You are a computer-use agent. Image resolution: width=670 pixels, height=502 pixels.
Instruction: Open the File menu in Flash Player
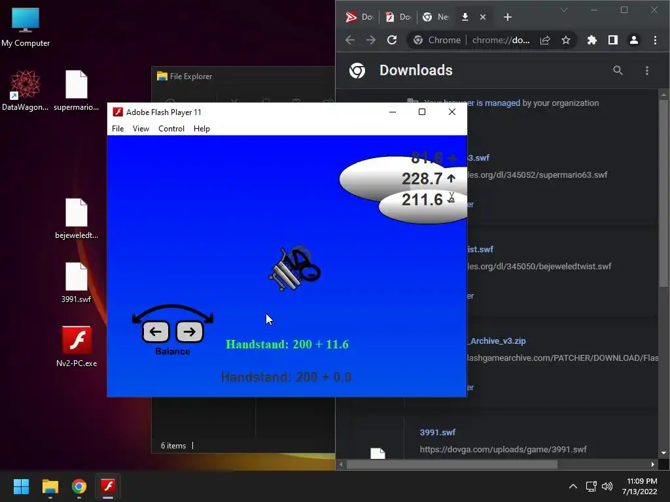[118, 129]
